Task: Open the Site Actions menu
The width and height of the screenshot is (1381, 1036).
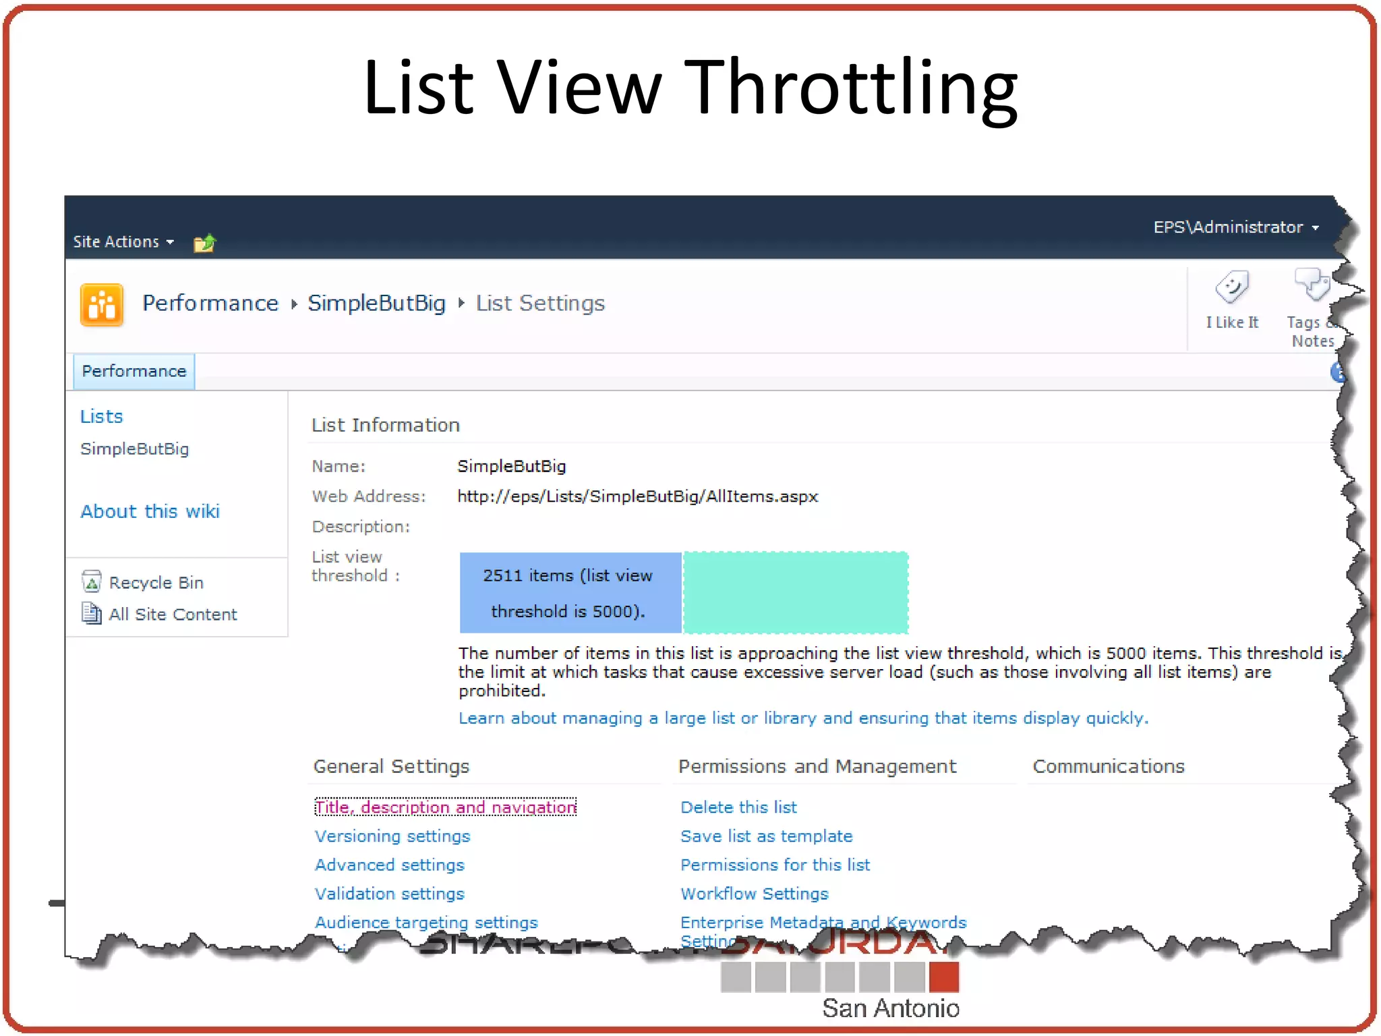Action: point(123,241)
